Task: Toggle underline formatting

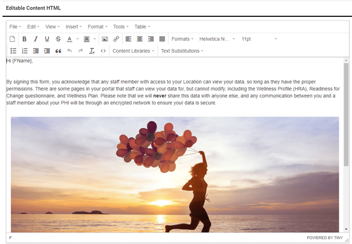Action: [47, 39]
